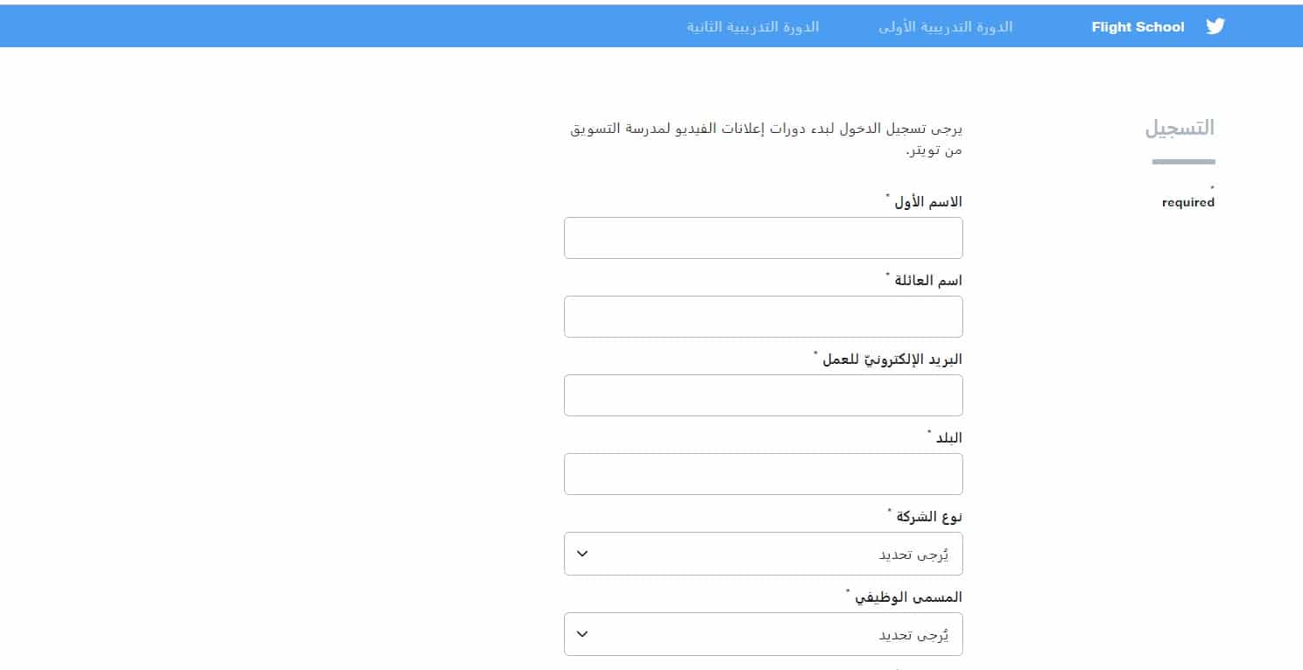This screenshot has height=670, width=1303.
Task: Click into the اسم العائلة input box
Action: (763, 317)
